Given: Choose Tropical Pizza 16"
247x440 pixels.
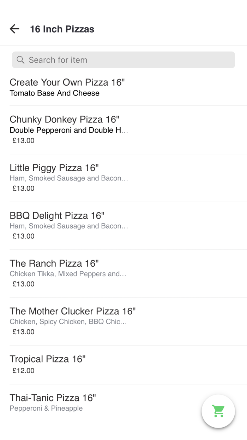Looking at the screenshot, I should point(48,359).
